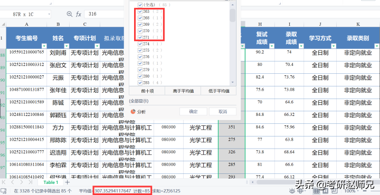Screen dimensions: 380x195
Task: Uncheck the 276 filter value
Action: point(140,56)
